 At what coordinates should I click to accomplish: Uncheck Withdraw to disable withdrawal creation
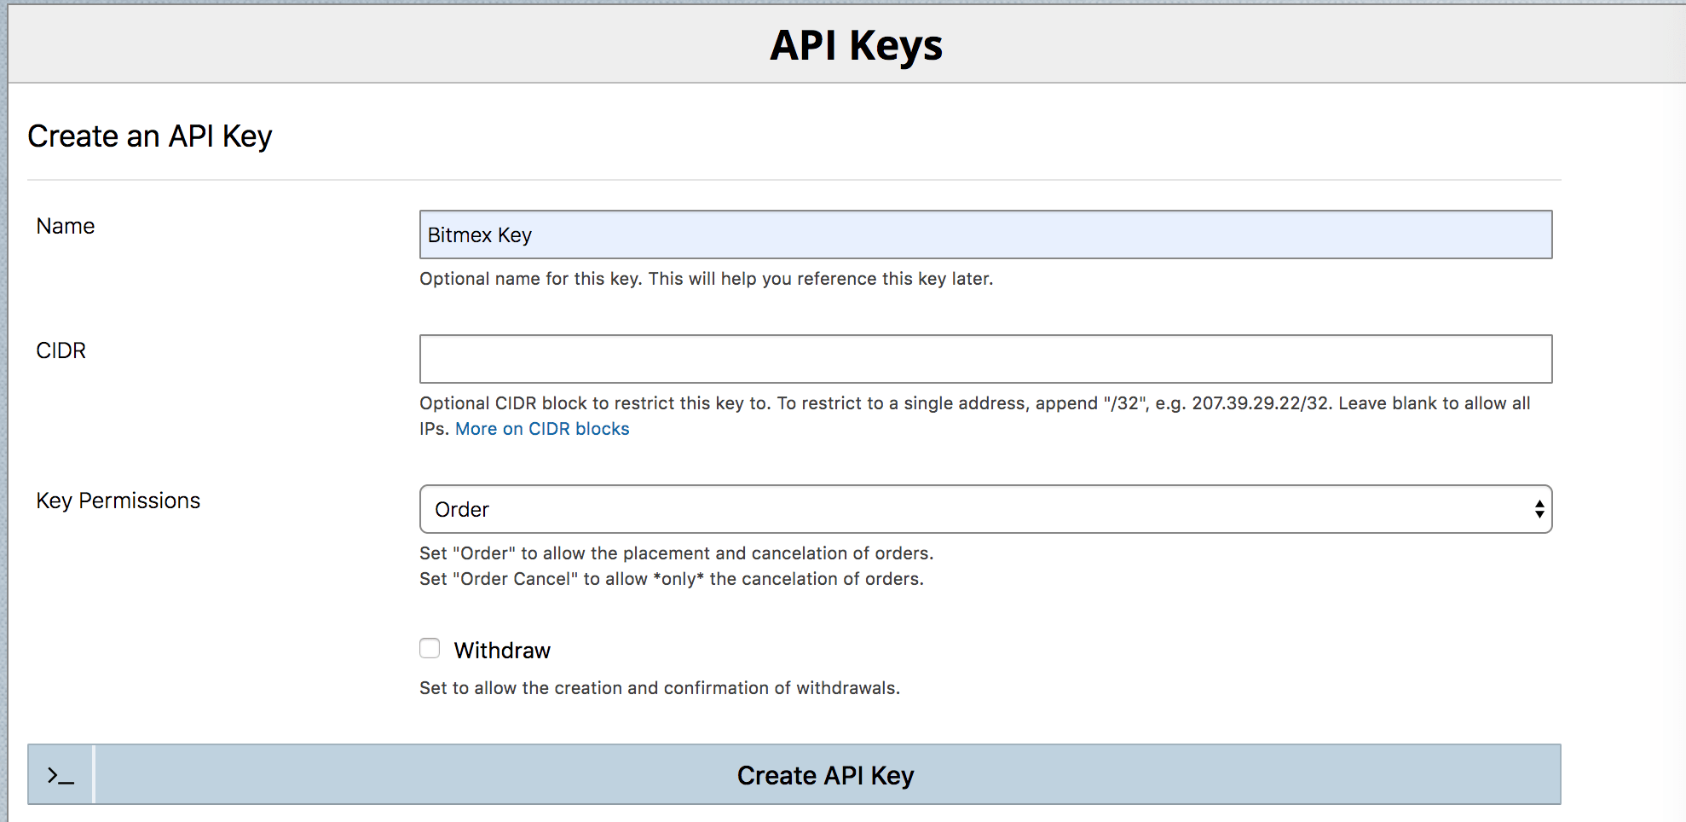click(429, 648)
